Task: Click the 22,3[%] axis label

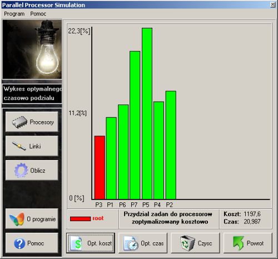Action: (79, 31)
